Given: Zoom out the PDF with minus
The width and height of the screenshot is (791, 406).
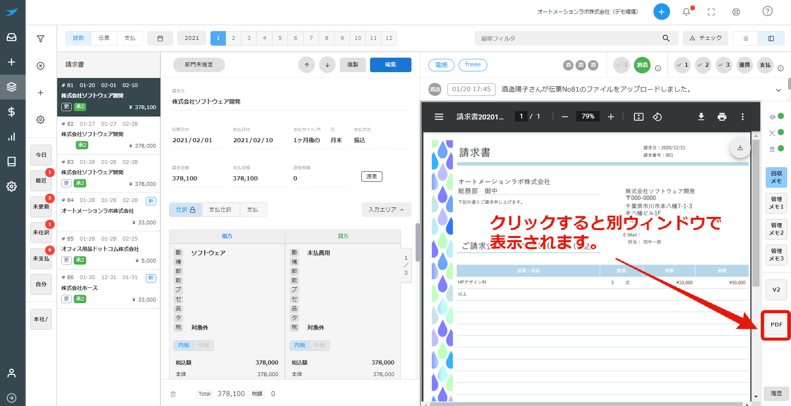Looking at the screenshot, I should pyautogui.click(x=564, y=117).
